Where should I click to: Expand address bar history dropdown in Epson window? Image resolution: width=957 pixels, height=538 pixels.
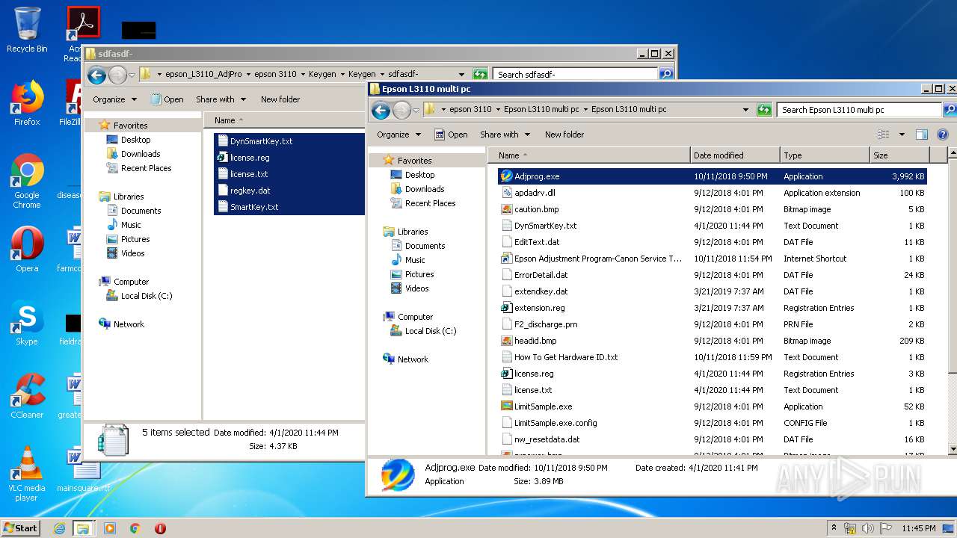(x=745, y=110)
